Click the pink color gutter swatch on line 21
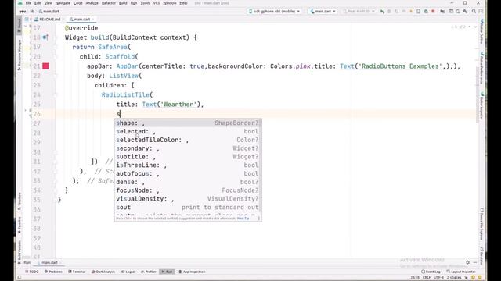The image size is (501, 281). (x=45, y=66)
